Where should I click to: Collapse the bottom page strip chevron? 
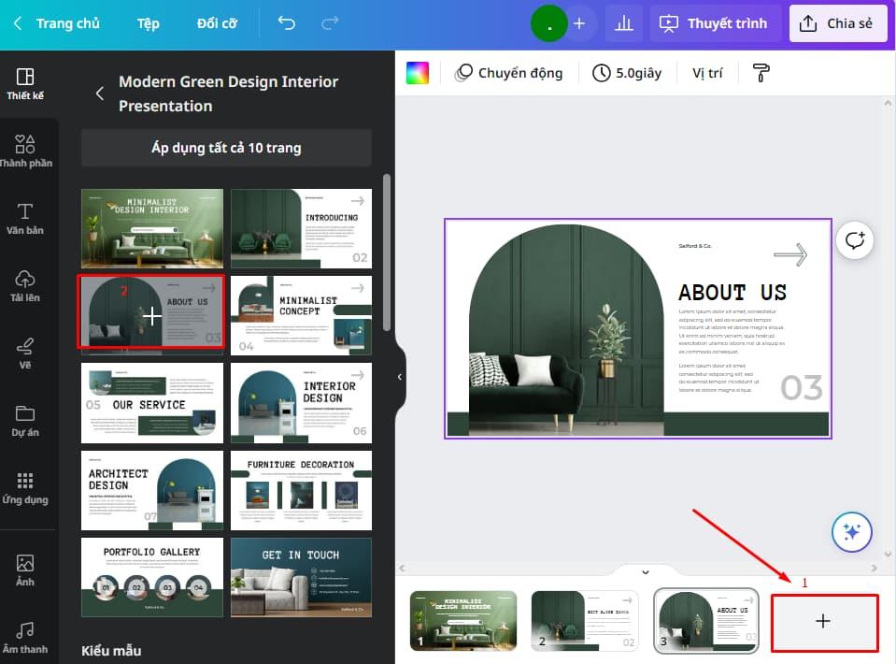coord(644,571)
